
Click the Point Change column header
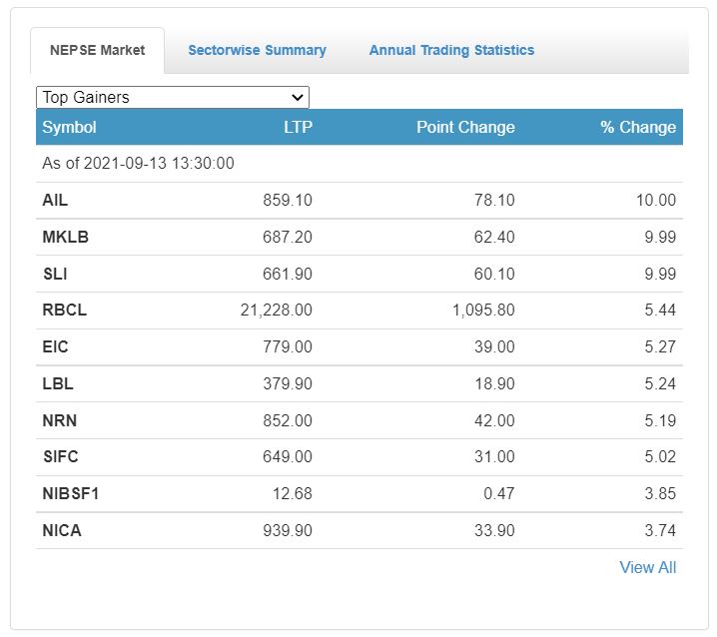465,127
